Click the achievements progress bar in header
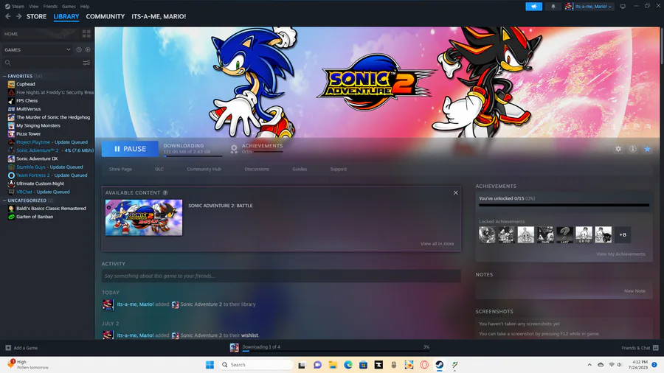 tap(268, 151)
